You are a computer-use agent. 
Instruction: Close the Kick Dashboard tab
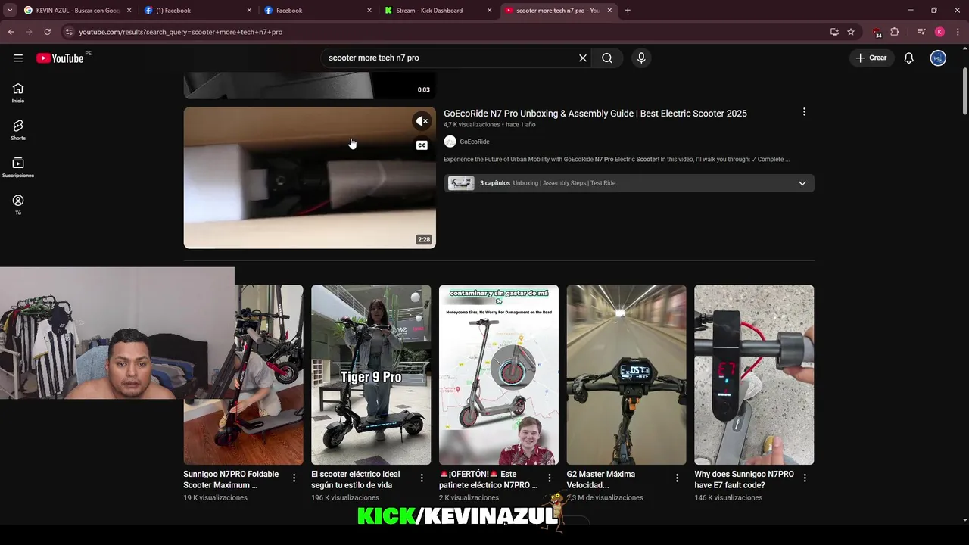pyautogui.click(x=489, y=11)
